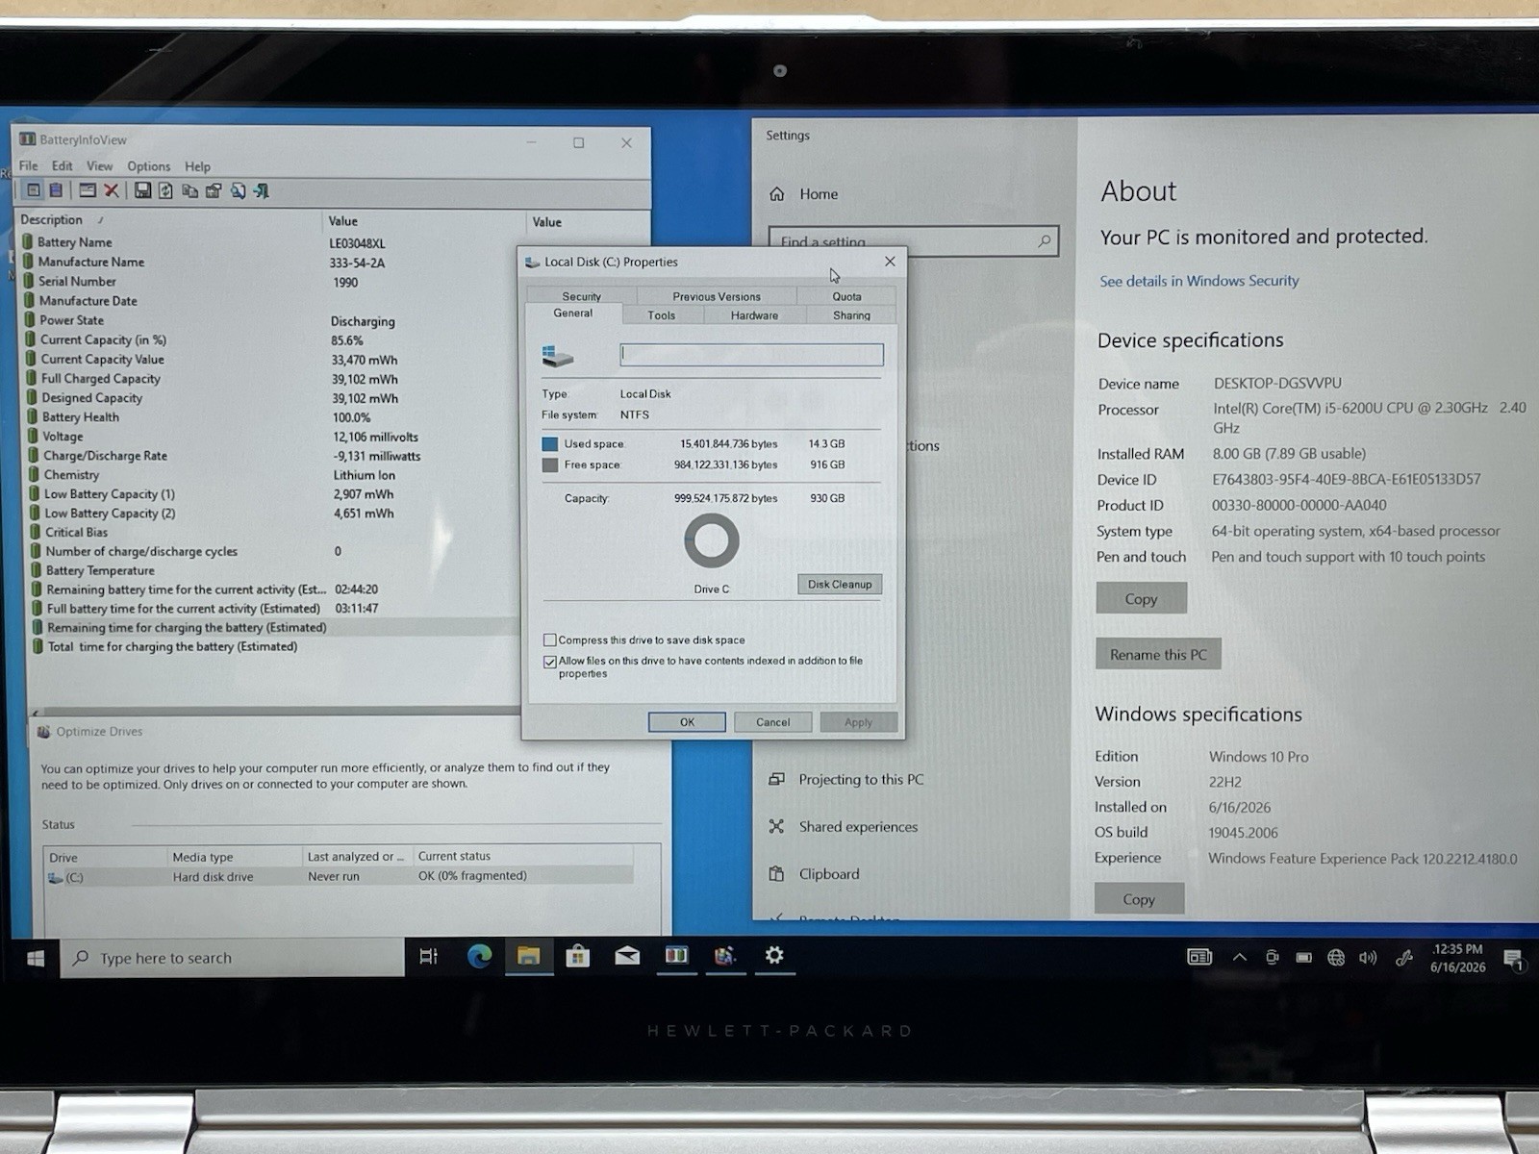Click the Exit toolbar icon in BatteryInfoView
Screen dimensions: 1539x1154
[x=261, y=191]
